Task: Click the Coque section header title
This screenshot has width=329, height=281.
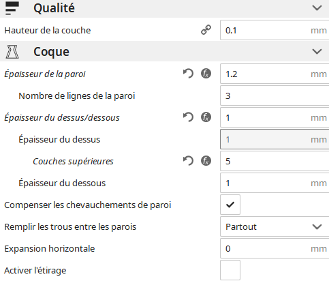Action: (51, 52)
